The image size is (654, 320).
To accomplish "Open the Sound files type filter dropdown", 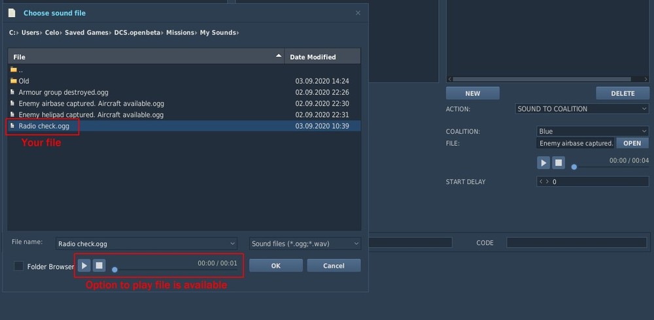I will tap(305, 244).
